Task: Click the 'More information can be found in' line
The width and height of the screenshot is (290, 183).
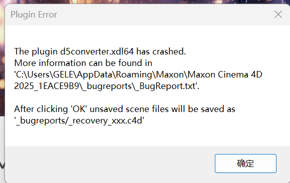Action: pyautogui.click(x=83, y=63)
